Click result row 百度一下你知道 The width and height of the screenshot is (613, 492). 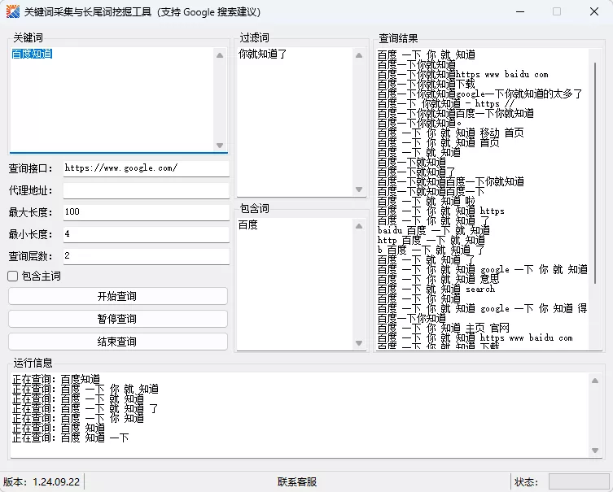(412, 318)
